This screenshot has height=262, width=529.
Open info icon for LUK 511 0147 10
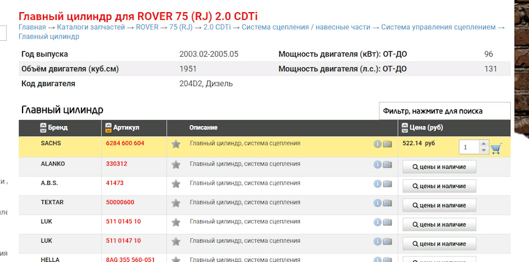coord(377,242)
